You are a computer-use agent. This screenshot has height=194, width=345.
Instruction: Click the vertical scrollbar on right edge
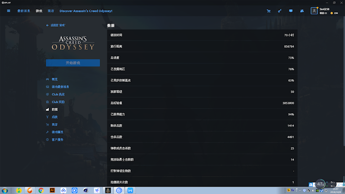(x=344, y=81)
